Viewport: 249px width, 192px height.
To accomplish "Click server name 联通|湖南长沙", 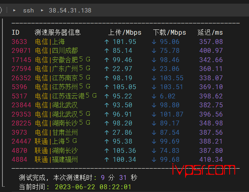I will pos(56,150).
